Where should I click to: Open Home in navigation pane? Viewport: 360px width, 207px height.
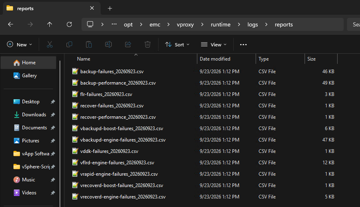pos(29,63)
